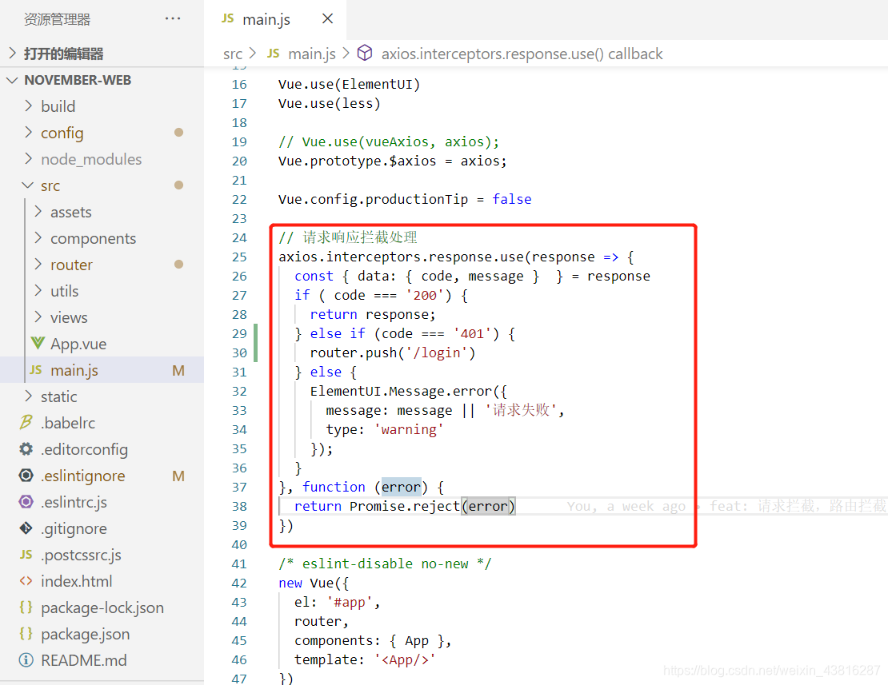Click the HTML icon beside index.html
The width and height of the screenshot is (888, 685).
tap(26, 581)
